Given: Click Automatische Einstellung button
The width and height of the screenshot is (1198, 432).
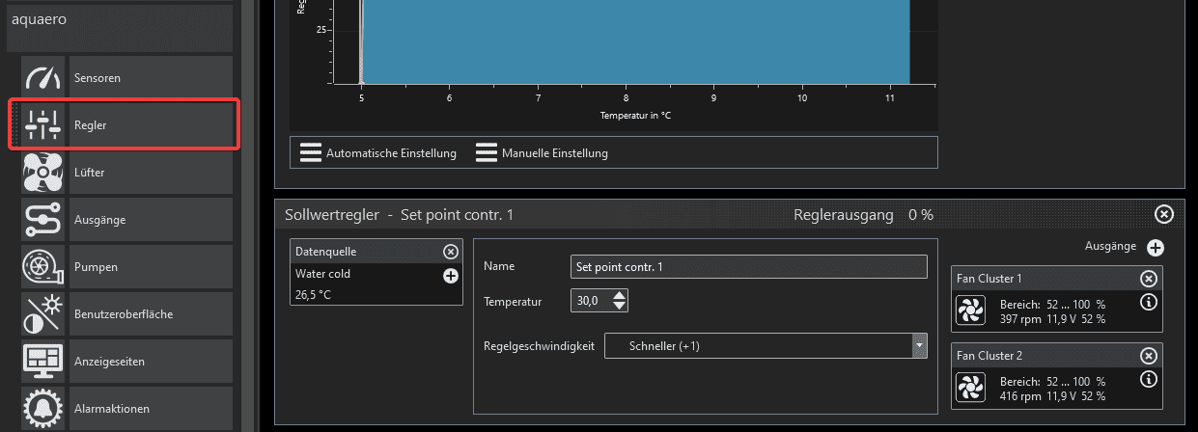Looking at the screenshot, I should (x=378, y=153).
